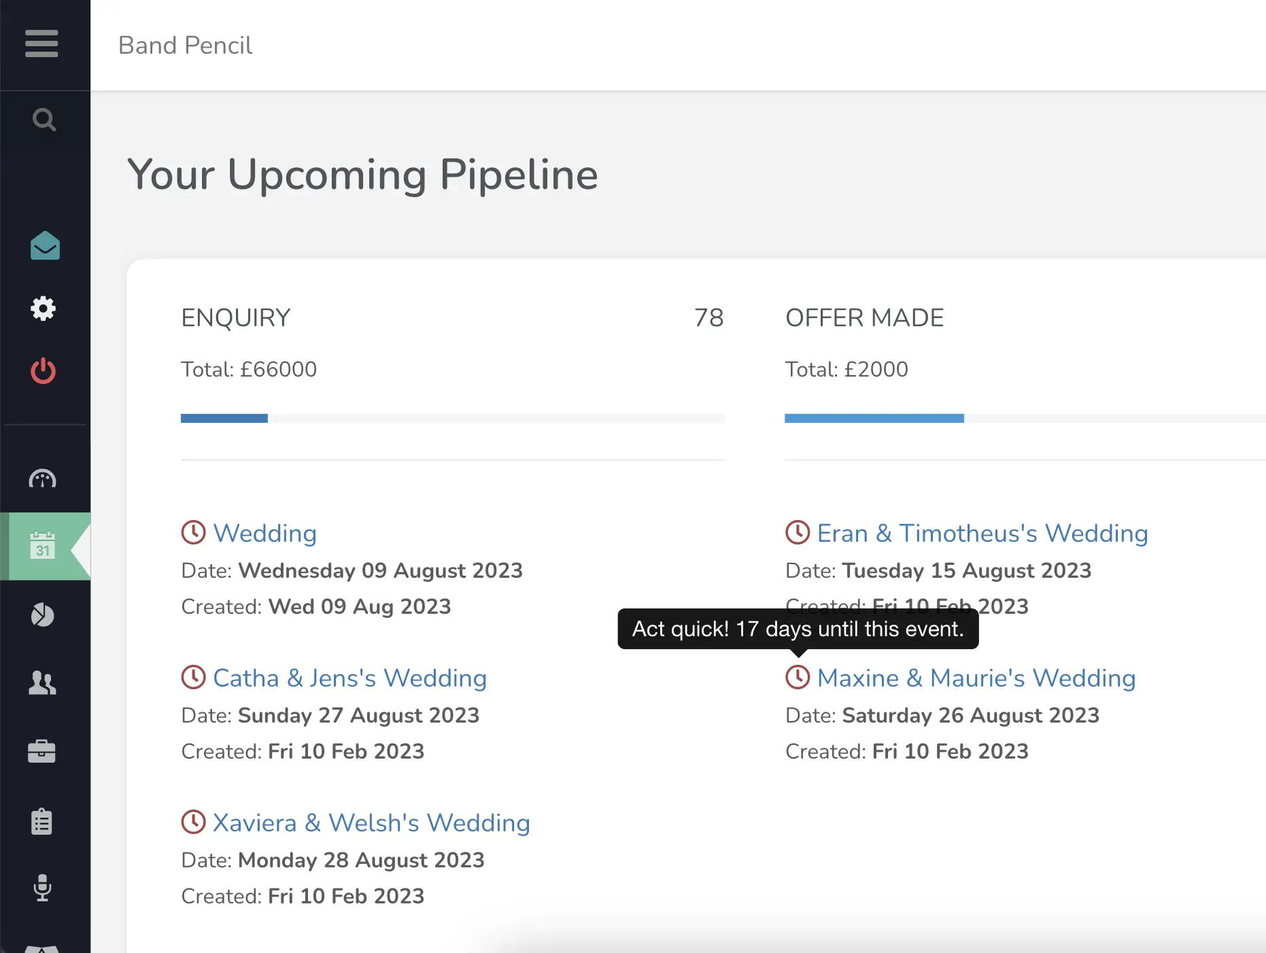1266x953 pixels.
Task: Open the Wedding enquiry link
Action: pos(265,534)
